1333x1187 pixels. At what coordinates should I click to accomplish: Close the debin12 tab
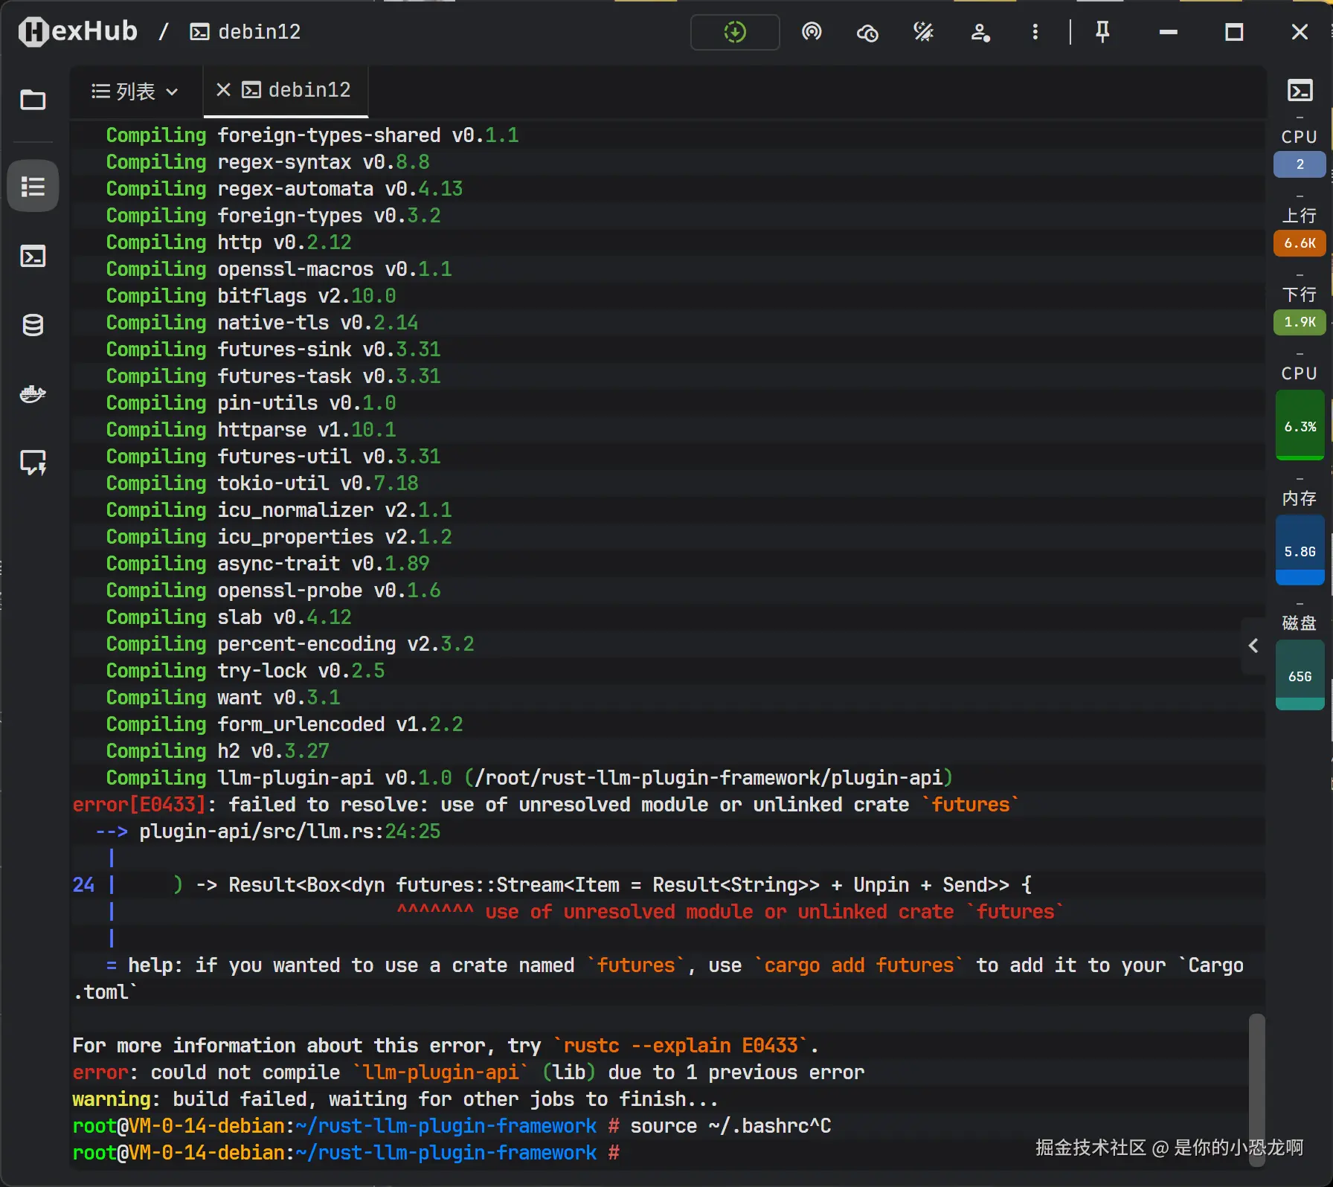pyautogui.click(x=222, y=90)
